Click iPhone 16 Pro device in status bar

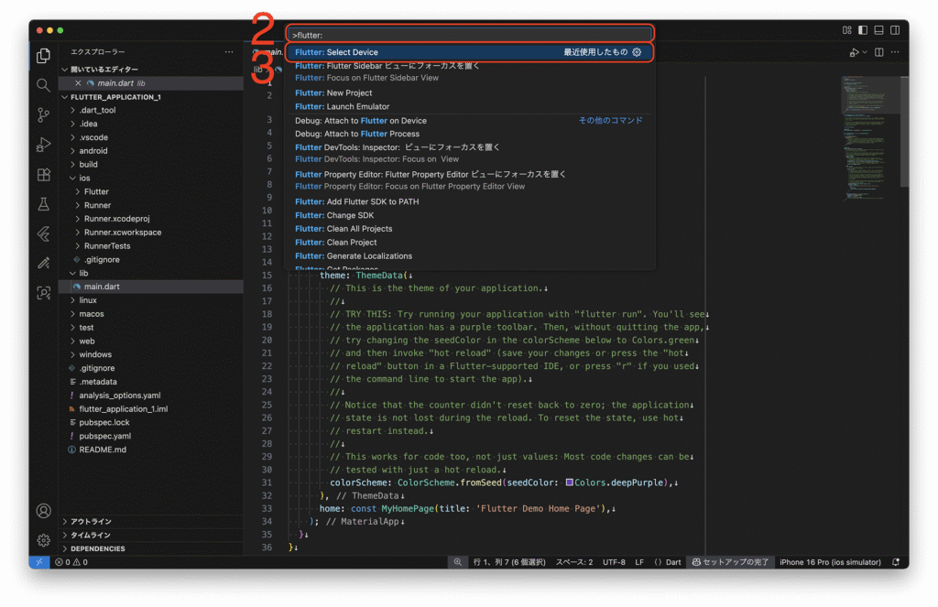pos(830,562)
